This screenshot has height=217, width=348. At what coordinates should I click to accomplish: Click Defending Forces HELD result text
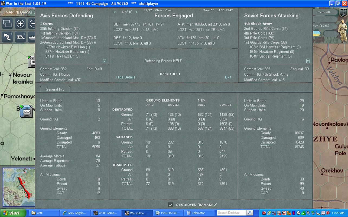tap(163, 61)
